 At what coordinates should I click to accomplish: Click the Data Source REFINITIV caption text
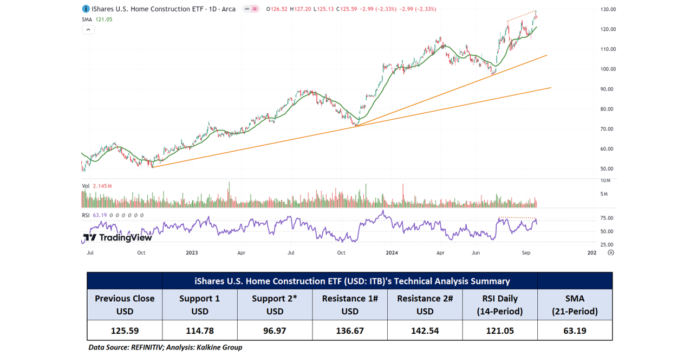(165, 347)
